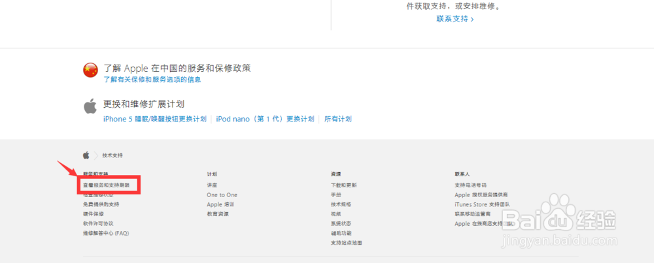Open 联系移动运营商 footer link
Screen dimensions: 654x263
[473, 214]
